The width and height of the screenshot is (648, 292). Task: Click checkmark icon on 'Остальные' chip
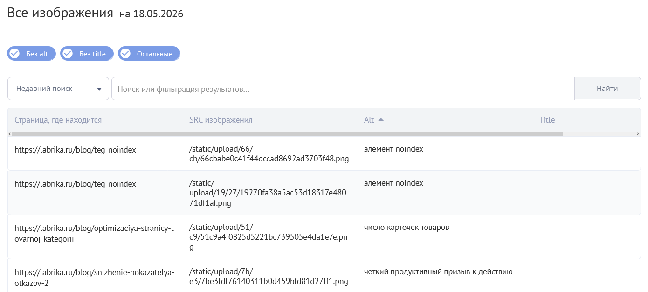click(x=125, y=54)
